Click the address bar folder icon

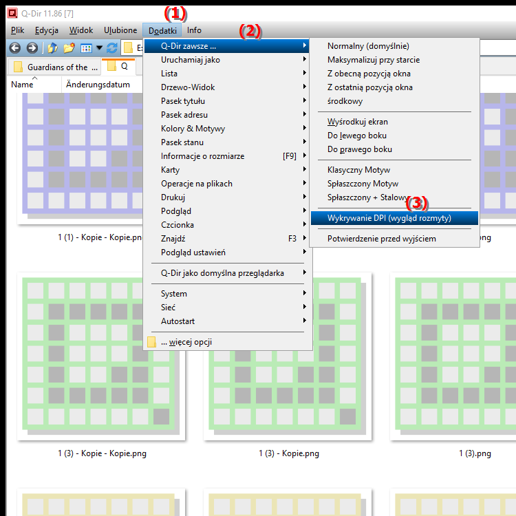click(128, 48)
